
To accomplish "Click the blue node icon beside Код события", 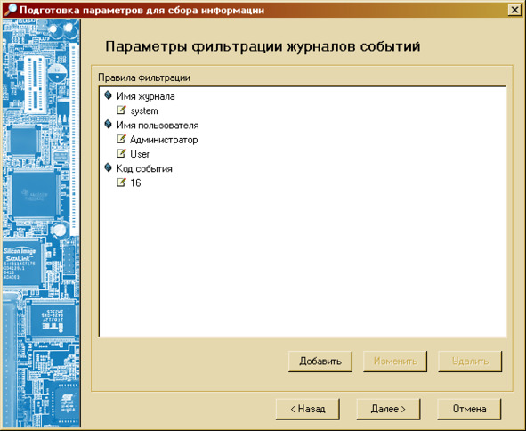I will (108, 167).
